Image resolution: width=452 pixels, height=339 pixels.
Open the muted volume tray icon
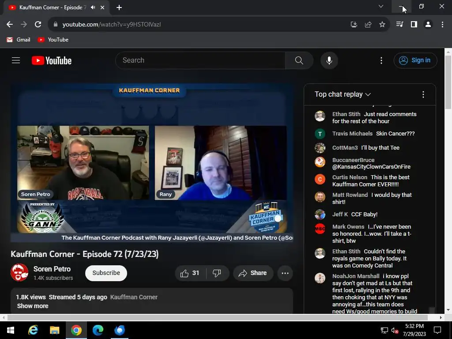395,330
